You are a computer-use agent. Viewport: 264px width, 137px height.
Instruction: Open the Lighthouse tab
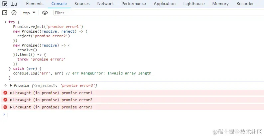(x=194, y=4)
